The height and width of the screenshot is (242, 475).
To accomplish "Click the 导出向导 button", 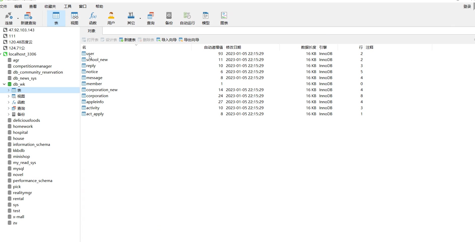I will click(x=189, y=40).
